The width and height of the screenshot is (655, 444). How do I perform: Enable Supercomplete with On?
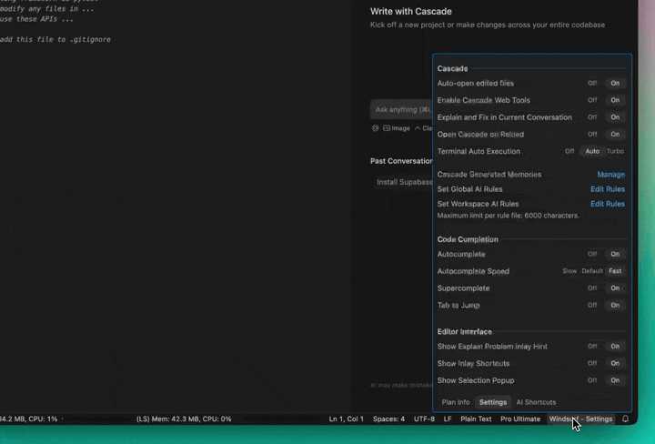click(x=615, y=288)
